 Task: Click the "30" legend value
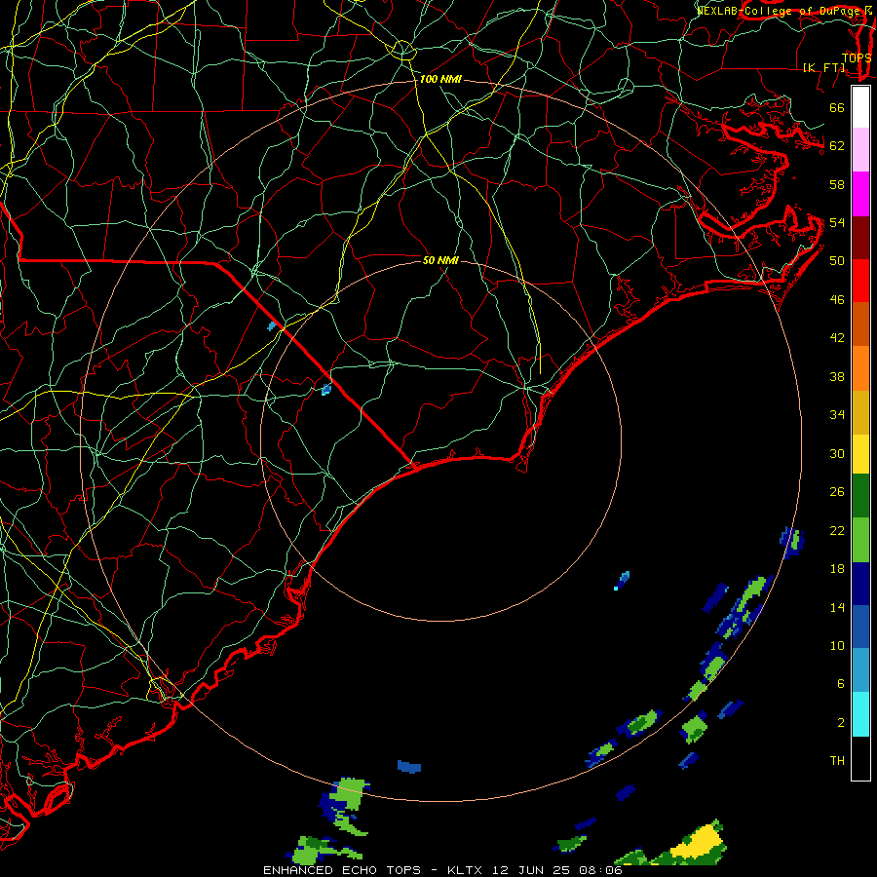point(837,453)
